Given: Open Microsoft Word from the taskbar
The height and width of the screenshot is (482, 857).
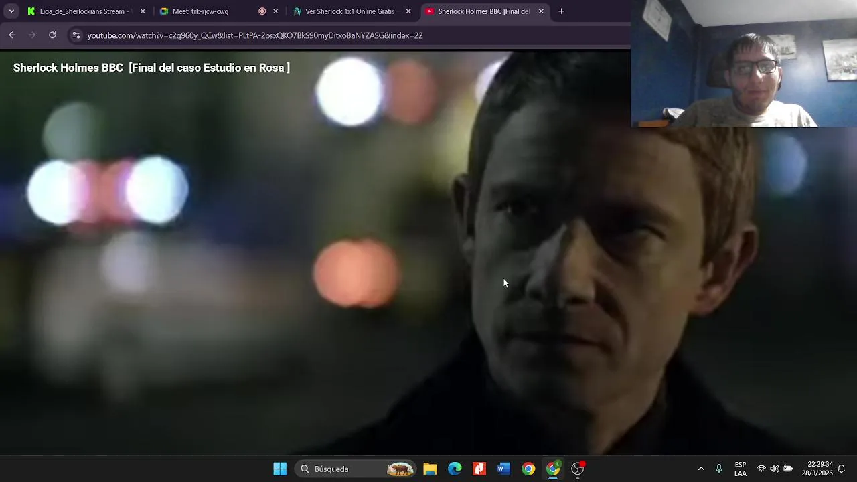Looking at the screenshot, I should coord(503,469).
